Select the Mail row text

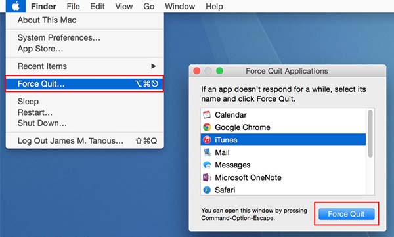pyautogui.click(x=222, y=152)
